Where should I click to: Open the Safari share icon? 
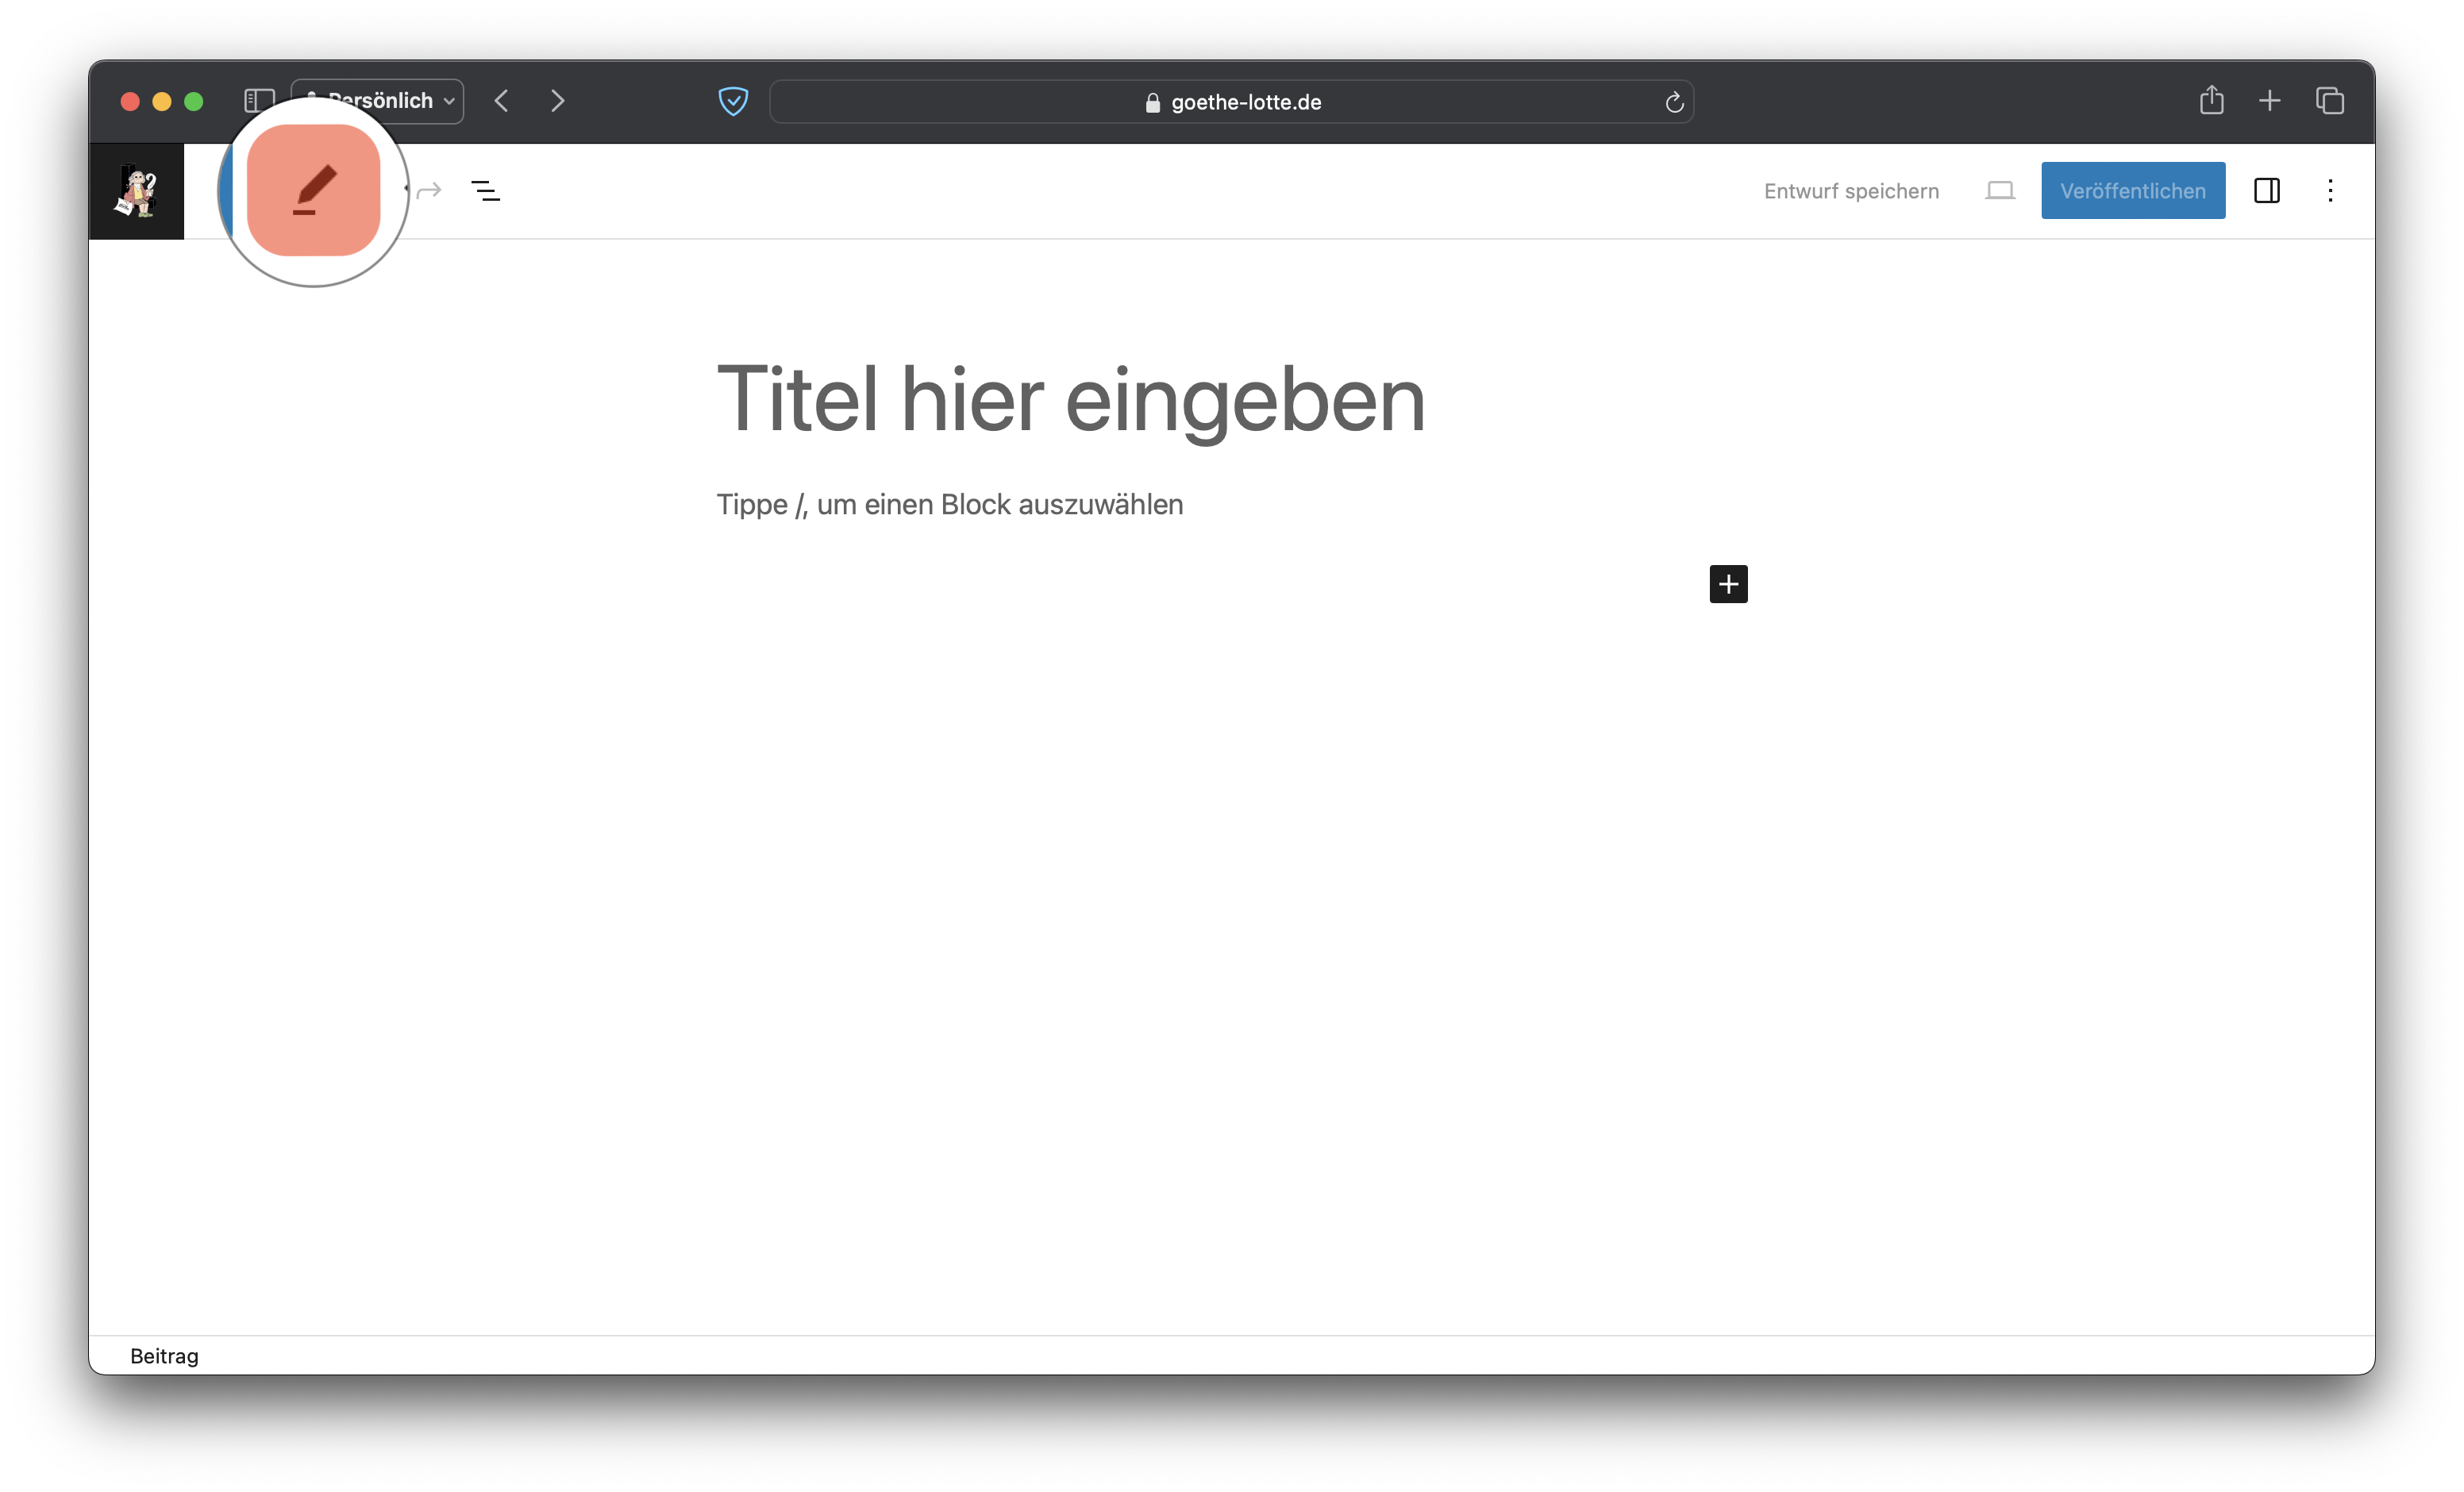click(x=2211, y=100)
